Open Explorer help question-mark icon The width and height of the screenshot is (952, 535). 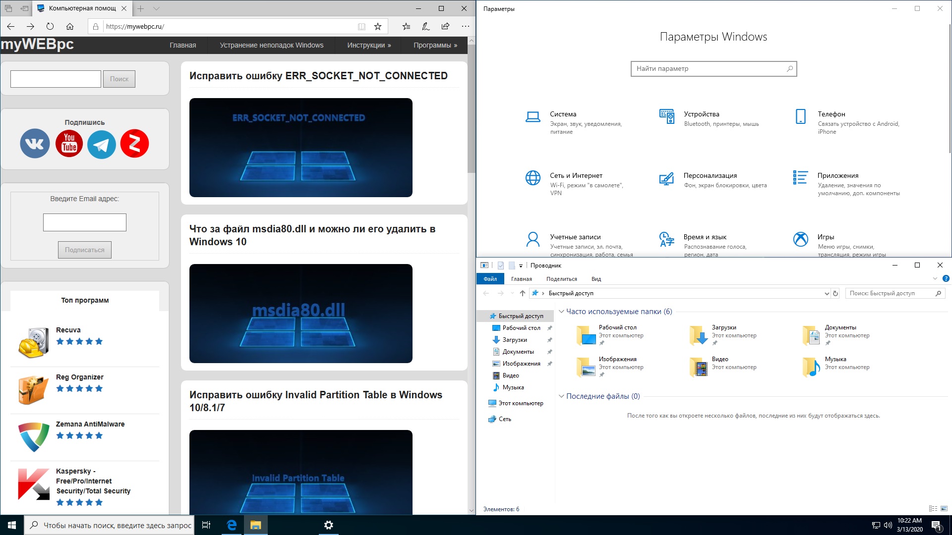(x=946, y=279)
